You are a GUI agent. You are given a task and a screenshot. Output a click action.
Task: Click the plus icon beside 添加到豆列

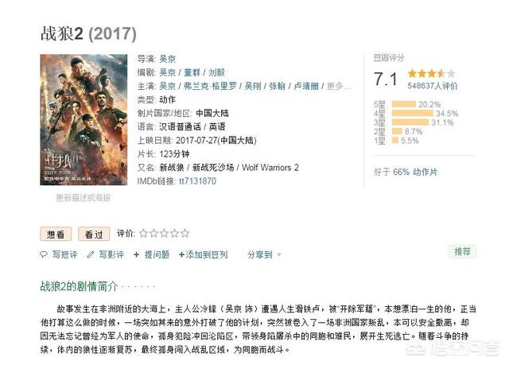(x=181, y=254)
